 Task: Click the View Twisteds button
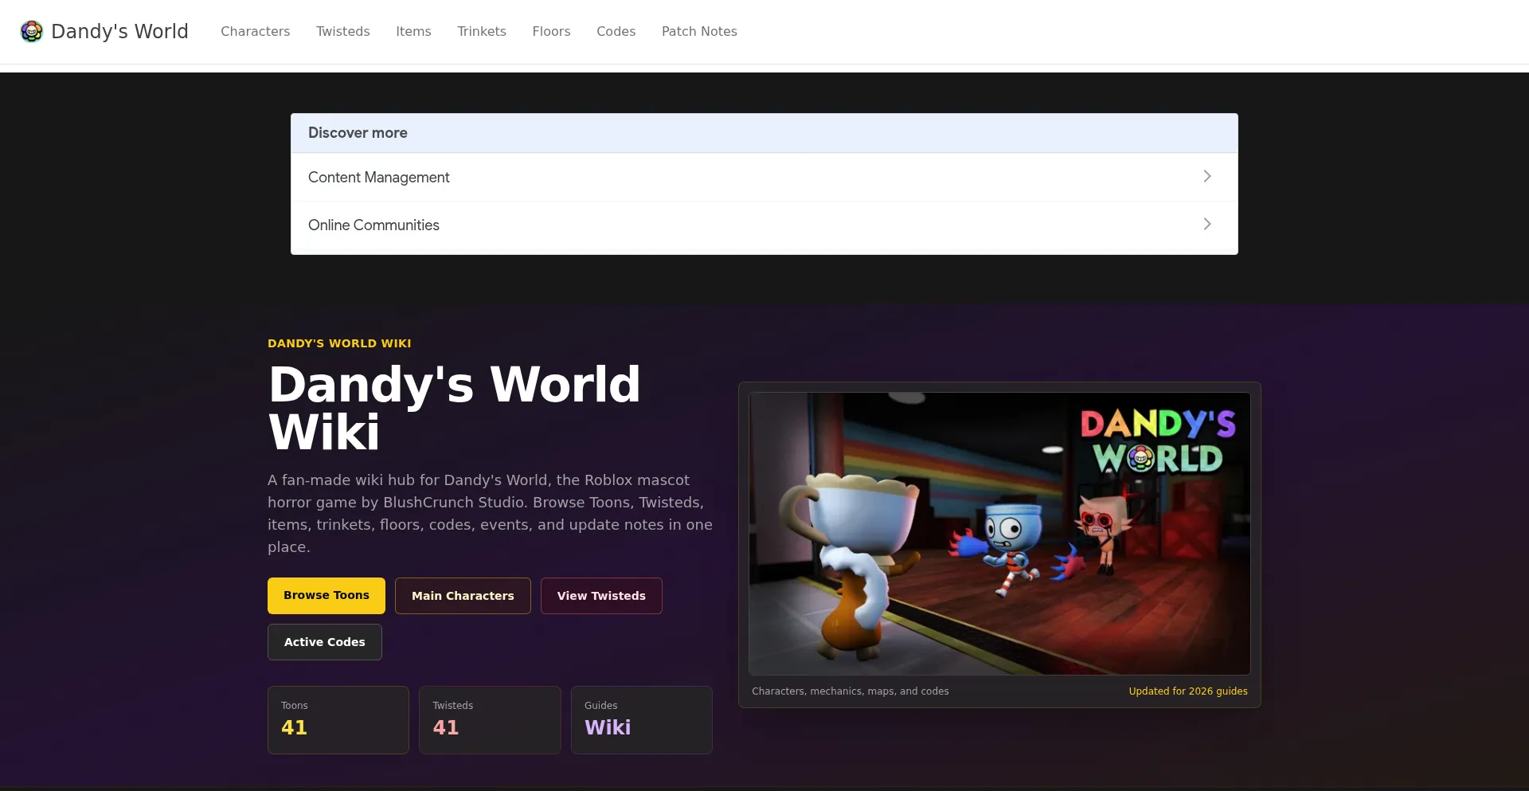pyautogui.click(x=601, y=596)
